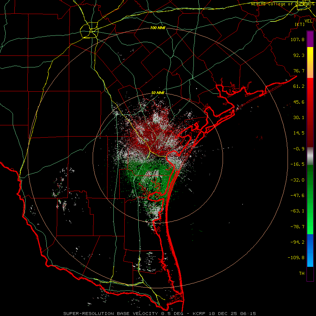This screenshot has height=316, width=316.
Task: Click the -109.8 velocity scale value
Action: pyautogui.click(x=296, y=258)
